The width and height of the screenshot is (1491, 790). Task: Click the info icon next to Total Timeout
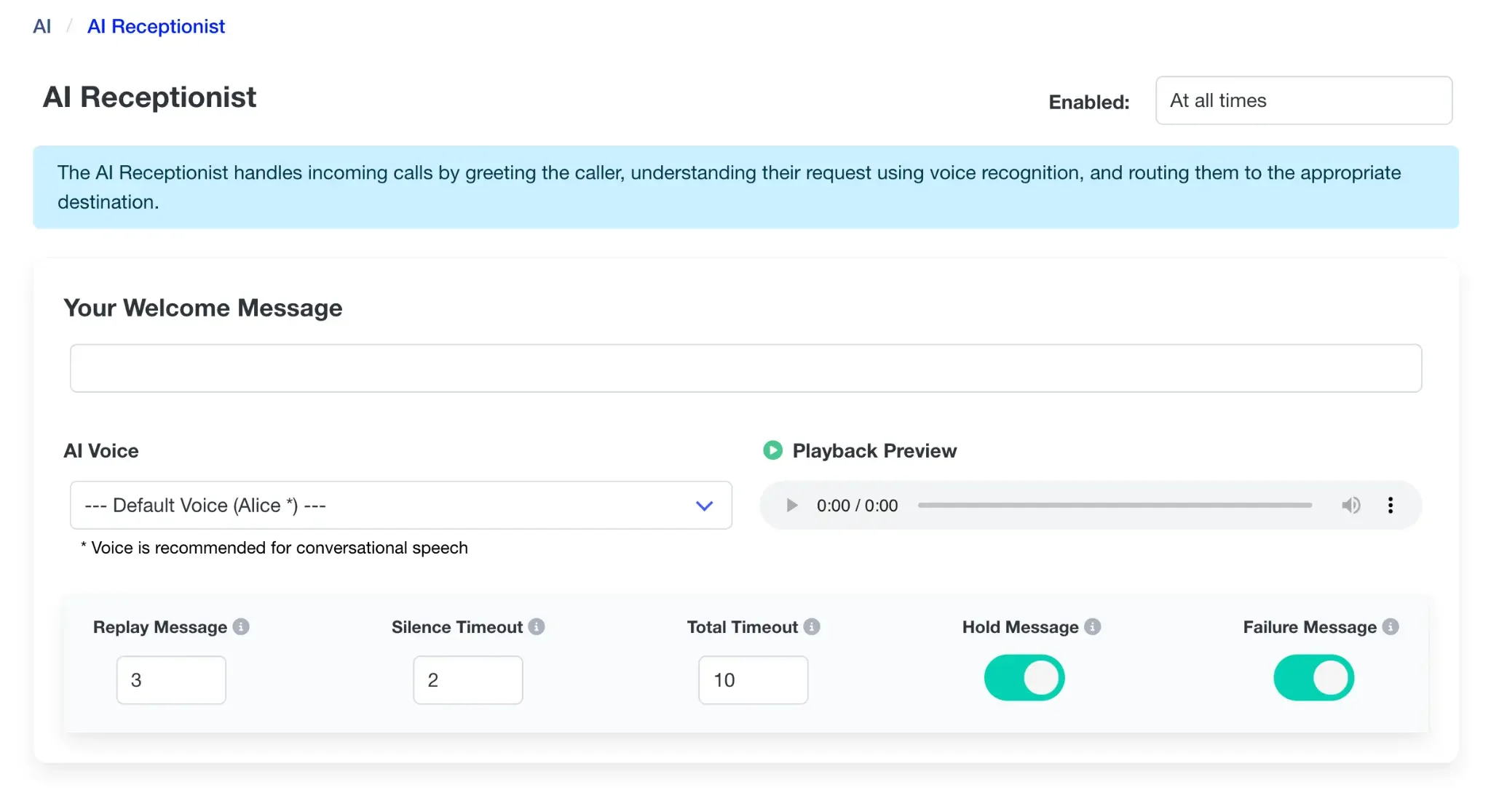[813, 626]
